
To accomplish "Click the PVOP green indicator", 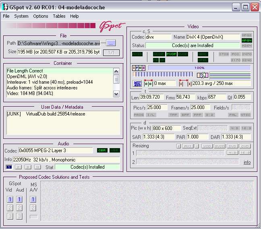I will [171, 54].
